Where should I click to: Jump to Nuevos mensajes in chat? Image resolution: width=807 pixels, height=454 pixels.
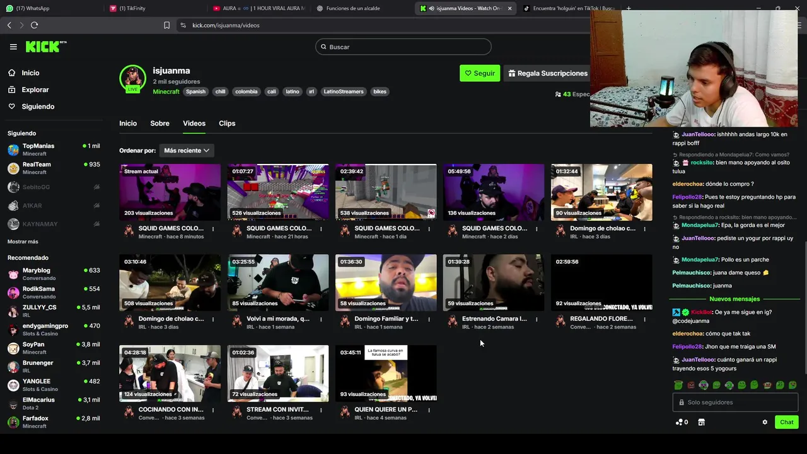pos(734,299)
